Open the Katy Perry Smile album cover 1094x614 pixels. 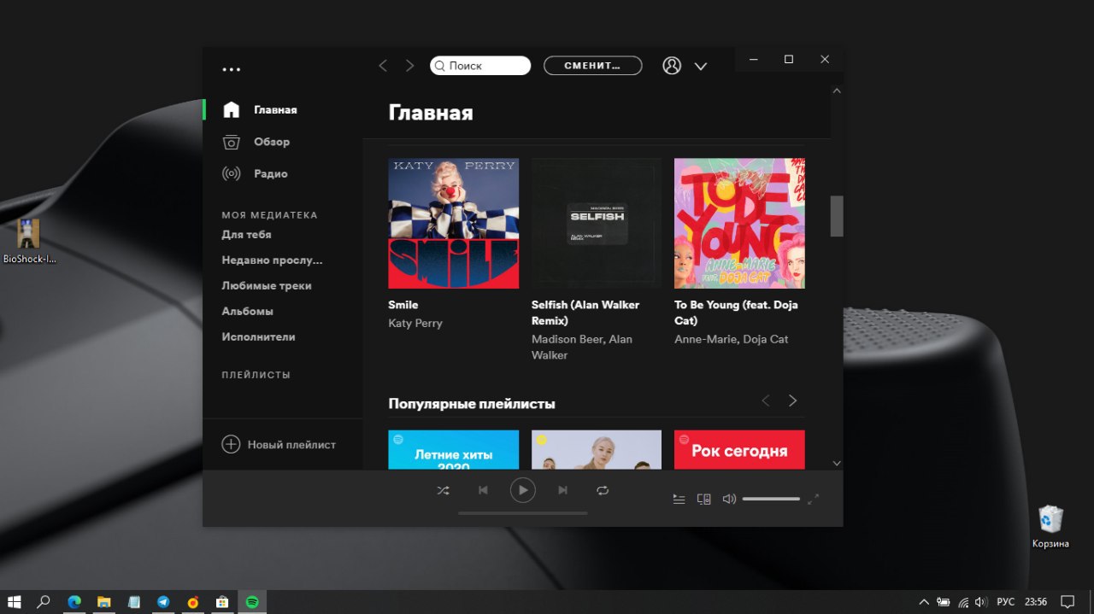(454, 223)
